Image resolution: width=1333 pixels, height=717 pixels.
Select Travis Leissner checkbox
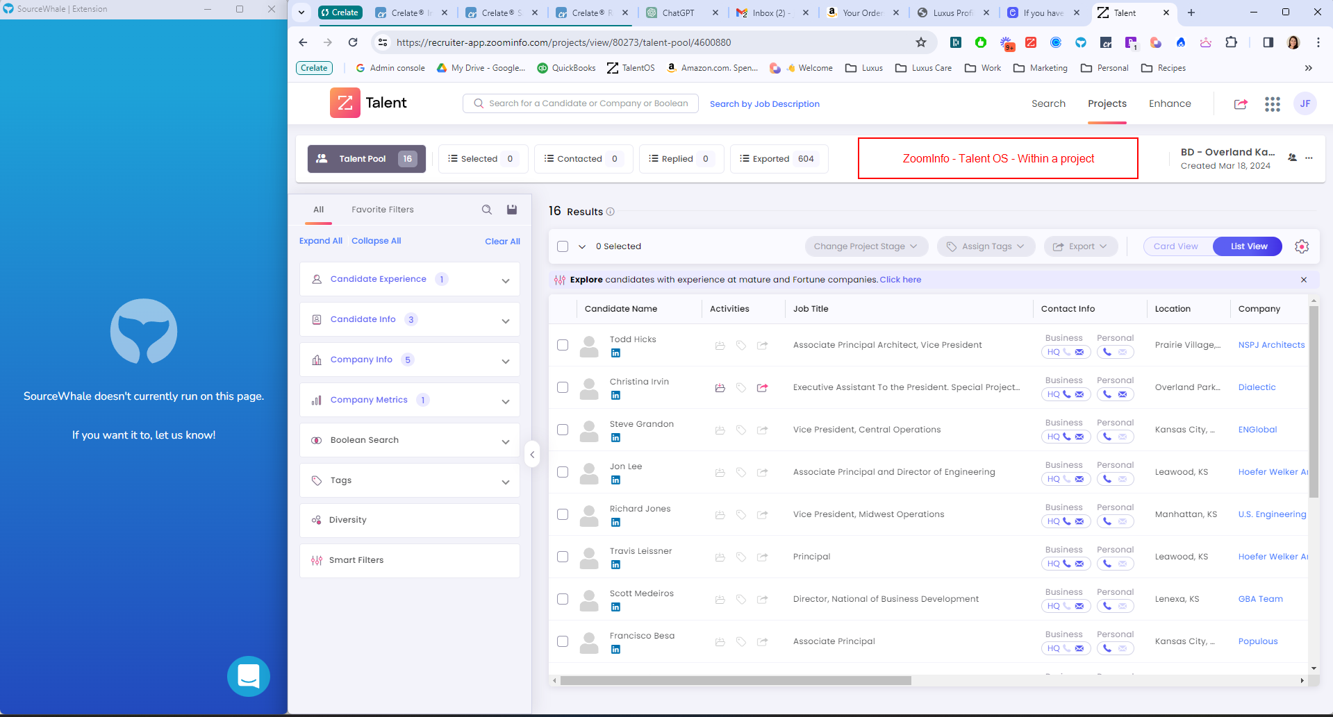pyautogui.click(x=563, y=557)
